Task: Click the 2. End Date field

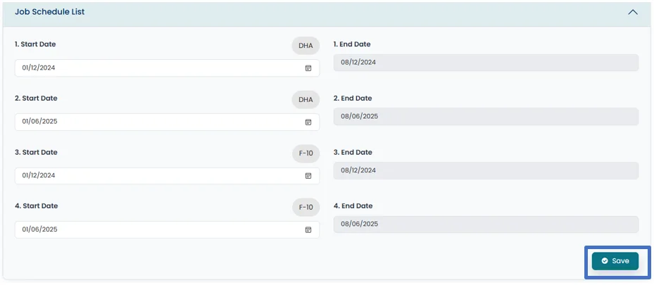Action: [x=486, y=117]
